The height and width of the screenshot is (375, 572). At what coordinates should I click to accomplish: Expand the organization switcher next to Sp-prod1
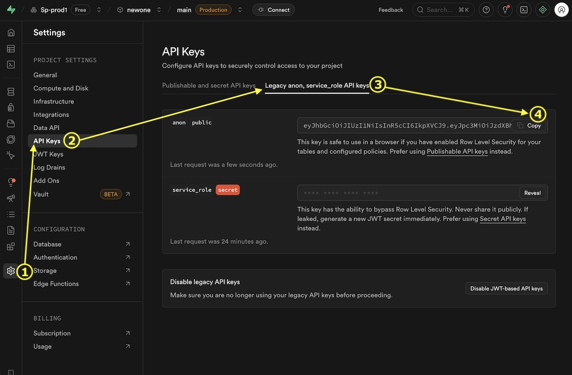(99, 10)
